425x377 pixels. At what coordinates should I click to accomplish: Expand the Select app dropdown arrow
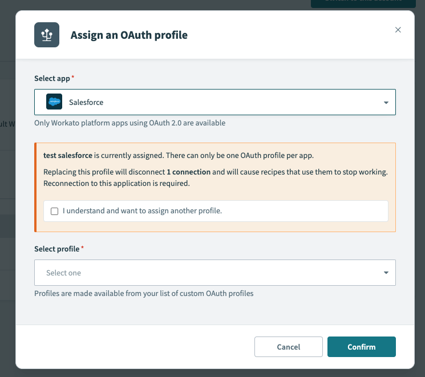386,103
